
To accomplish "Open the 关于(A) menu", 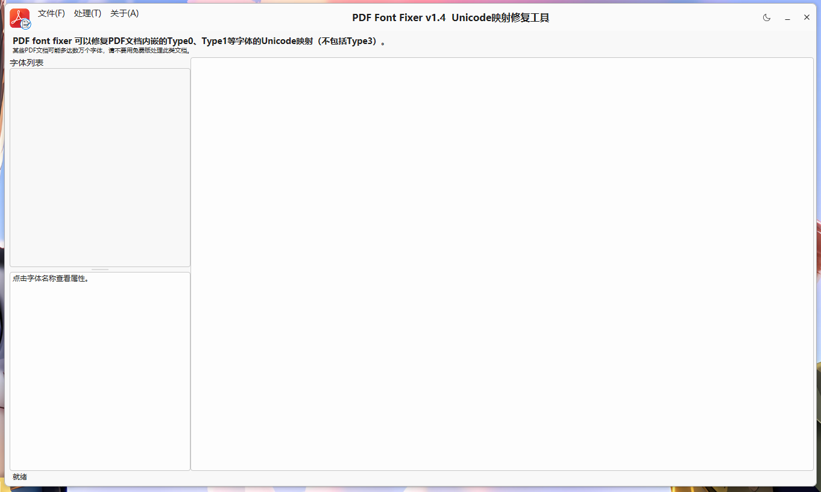I will coord(124,13).
